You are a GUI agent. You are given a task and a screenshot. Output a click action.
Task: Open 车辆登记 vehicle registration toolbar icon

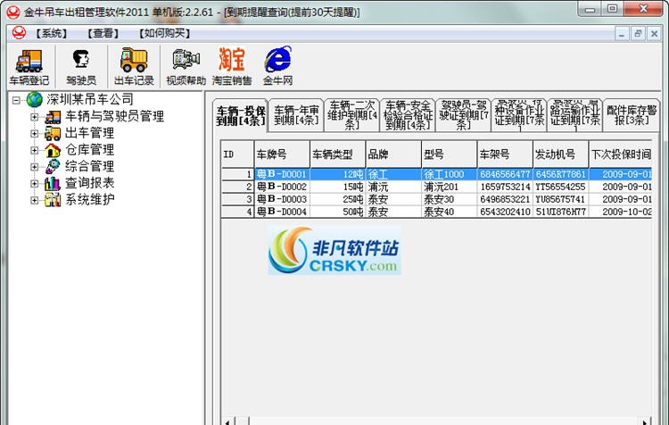(29, 67)
